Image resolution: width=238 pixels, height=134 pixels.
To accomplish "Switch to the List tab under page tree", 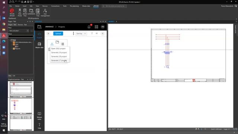I will tap(14, 76).
